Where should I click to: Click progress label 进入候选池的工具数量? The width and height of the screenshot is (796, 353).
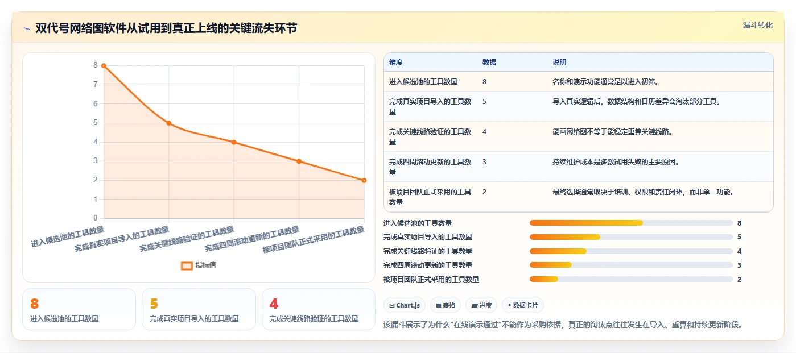[418, 223]
